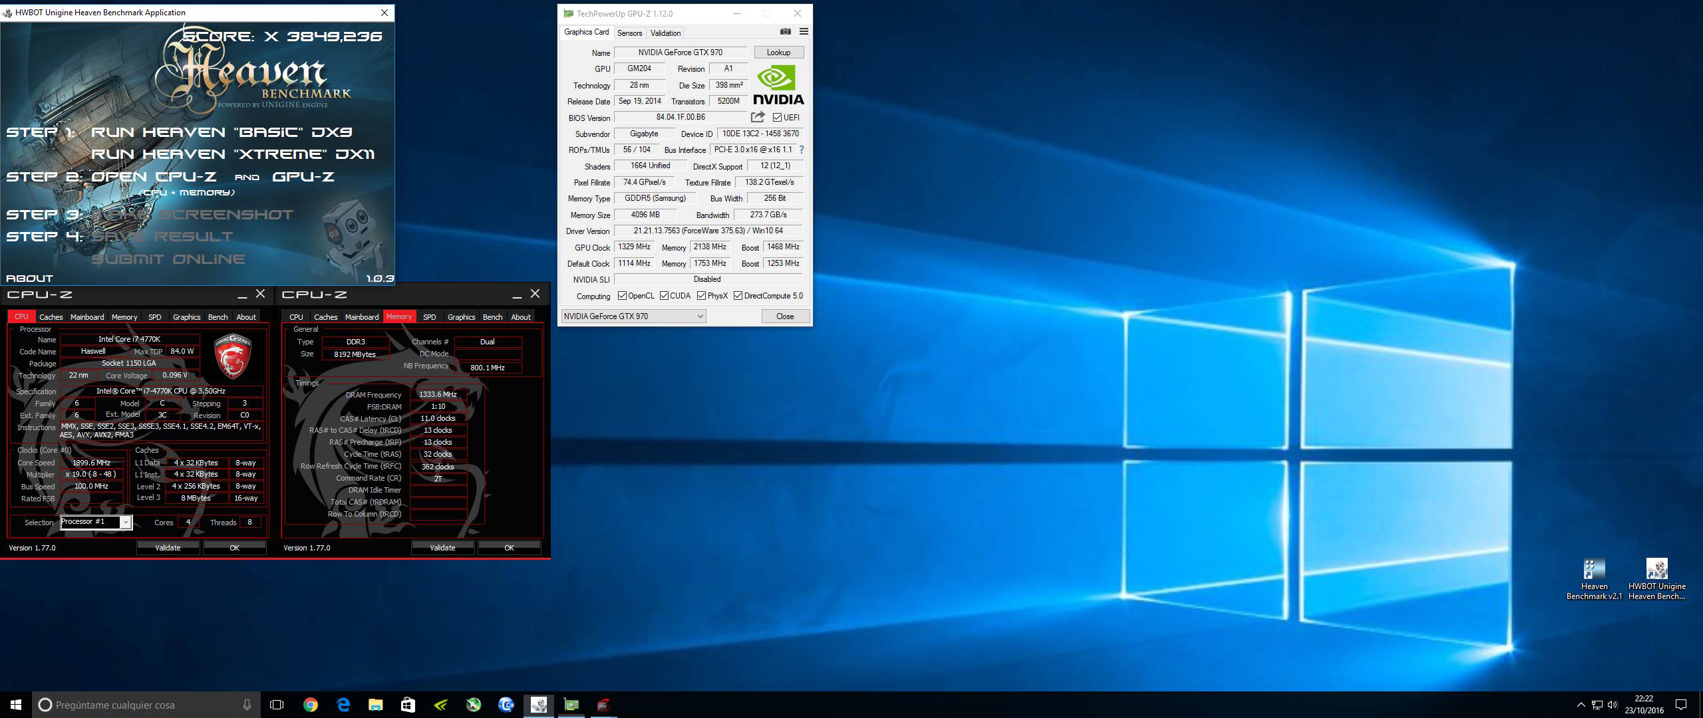Click the GPU-Z screenshot camera icon

(x=786, y=31)
